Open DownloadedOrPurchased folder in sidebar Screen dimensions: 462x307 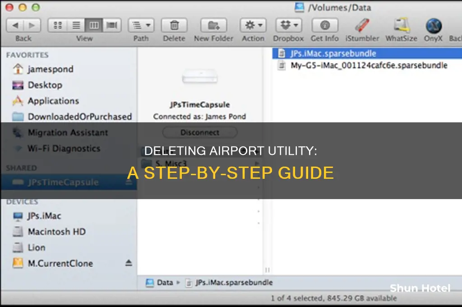[72, 116]
